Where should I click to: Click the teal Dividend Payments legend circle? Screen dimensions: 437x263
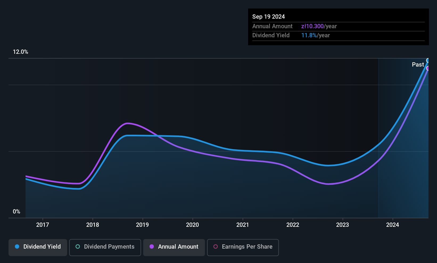tap(78, 246)
